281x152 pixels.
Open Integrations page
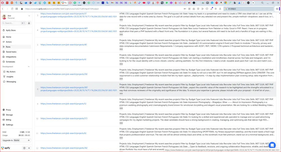(11, 57)
